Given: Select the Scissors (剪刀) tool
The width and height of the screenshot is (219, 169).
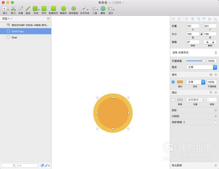Looking at the screenshot, I should coord(13,9).
